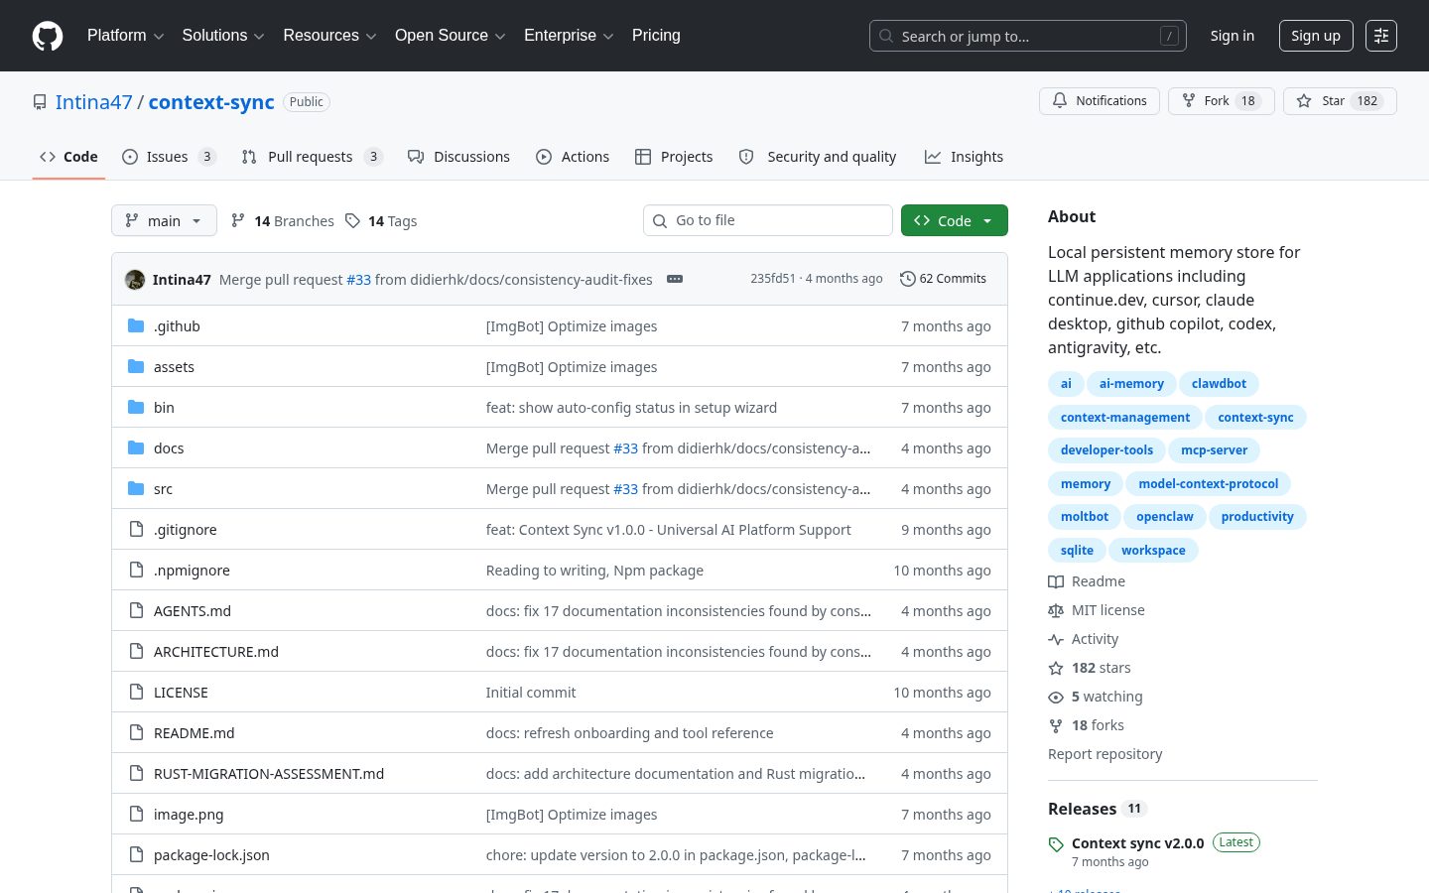Click the README.md file icon

[137, 732]
